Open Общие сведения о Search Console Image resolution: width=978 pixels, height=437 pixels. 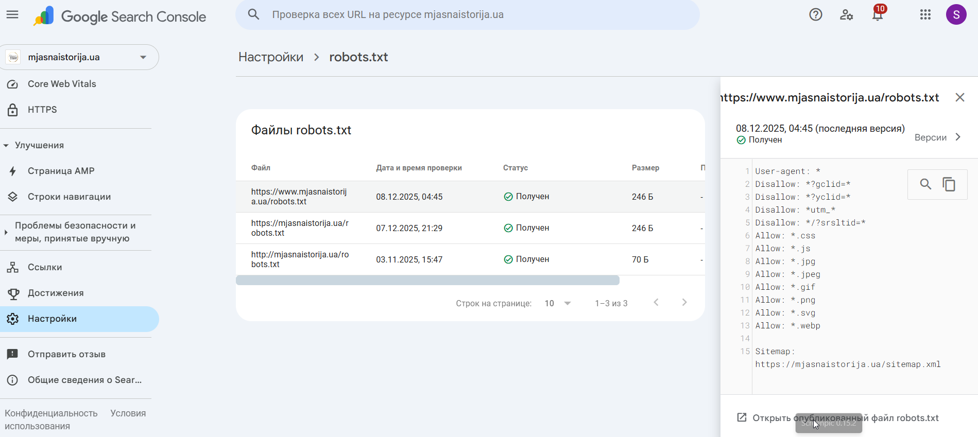tap(84, 380)
